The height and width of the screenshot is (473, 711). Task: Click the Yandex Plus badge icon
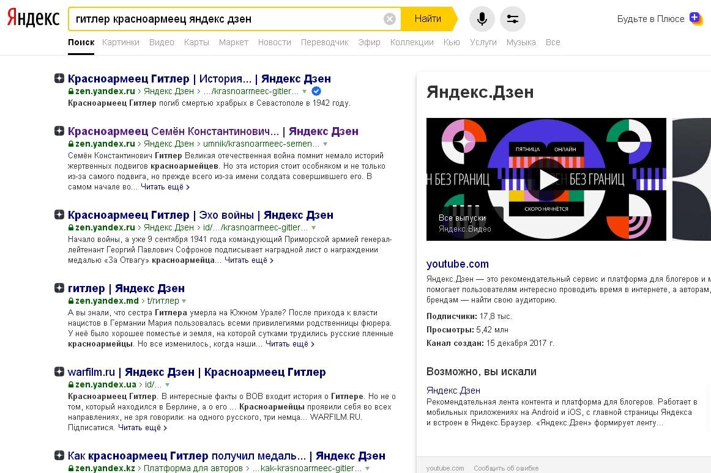696,18
